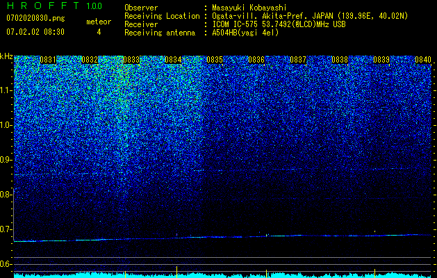This screenshot has width=437, height=278.
Task: Click the 0833 time marker
Action: tap(131, 60)
